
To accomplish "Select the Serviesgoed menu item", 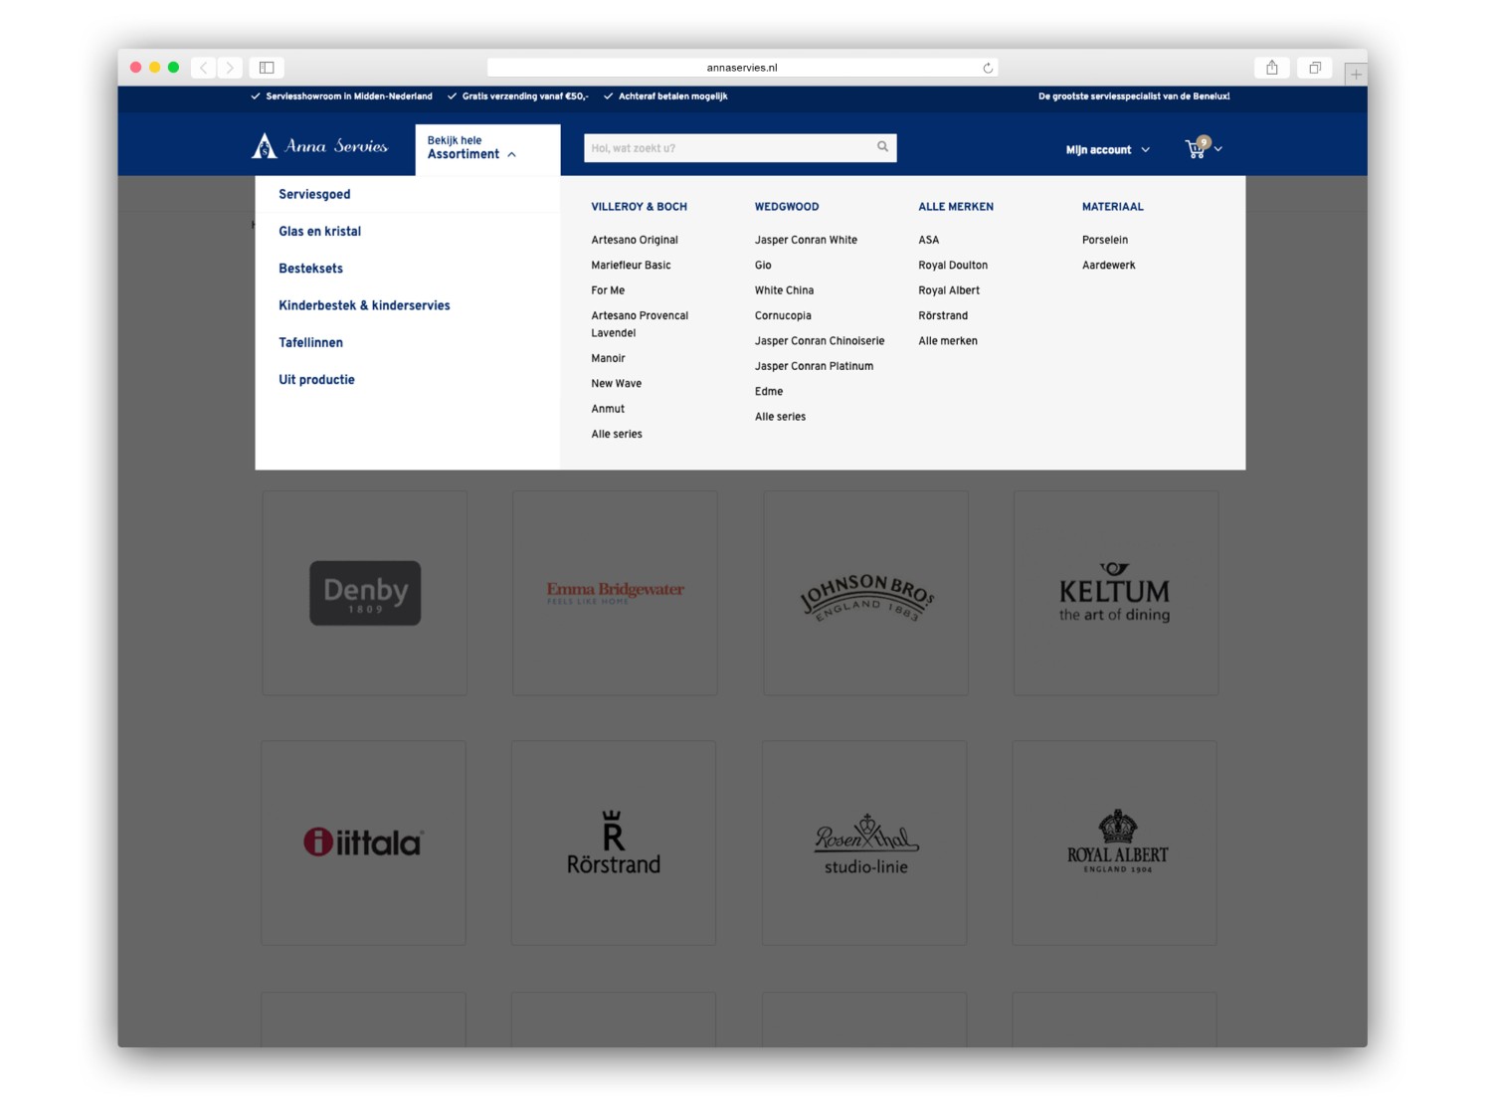I will click(x=314, y=194).
